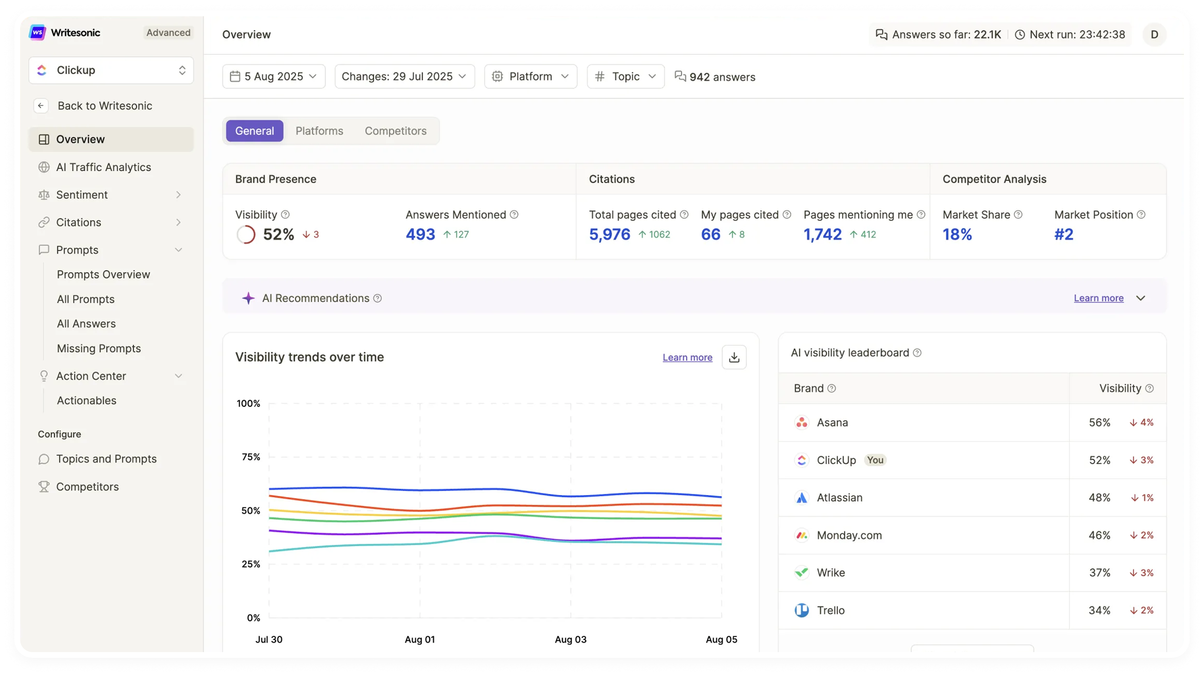Image resolution: width=1204 pixels, height=676 pixels.
Task: Click the Asana brand logo
Action: [x=802, y=423]
